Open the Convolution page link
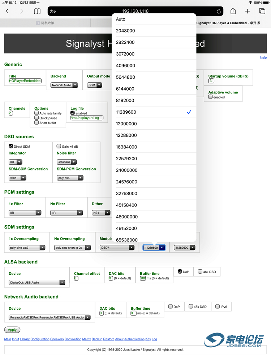271x361 pixels. [x=73, y=339]
